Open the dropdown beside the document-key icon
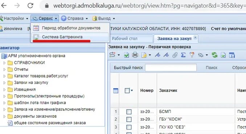The image size is (246, 134). [x=150, y=55]
